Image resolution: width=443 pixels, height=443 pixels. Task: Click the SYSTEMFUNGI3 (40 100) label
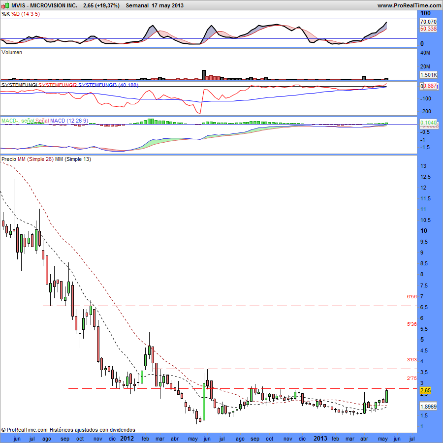pos(108,85)
